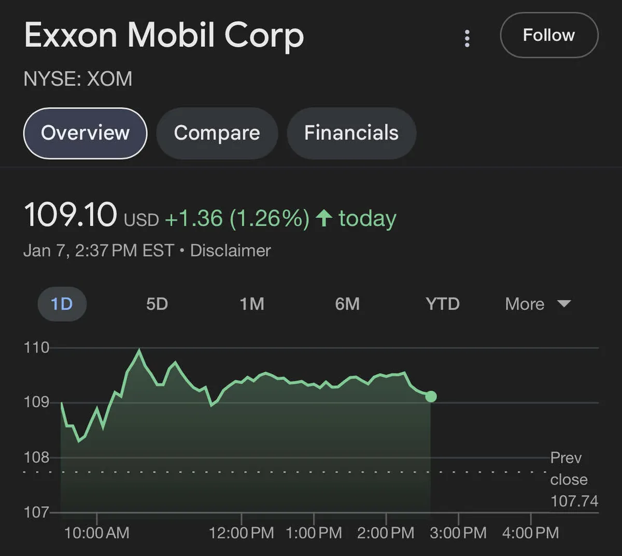Open the Compare tab

pos(217,133)
